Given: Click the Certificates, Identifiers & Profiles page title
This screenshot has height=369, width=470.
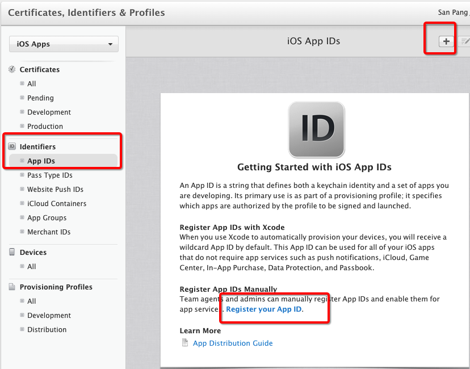Looking at the screenshot, I should [86, 12].
